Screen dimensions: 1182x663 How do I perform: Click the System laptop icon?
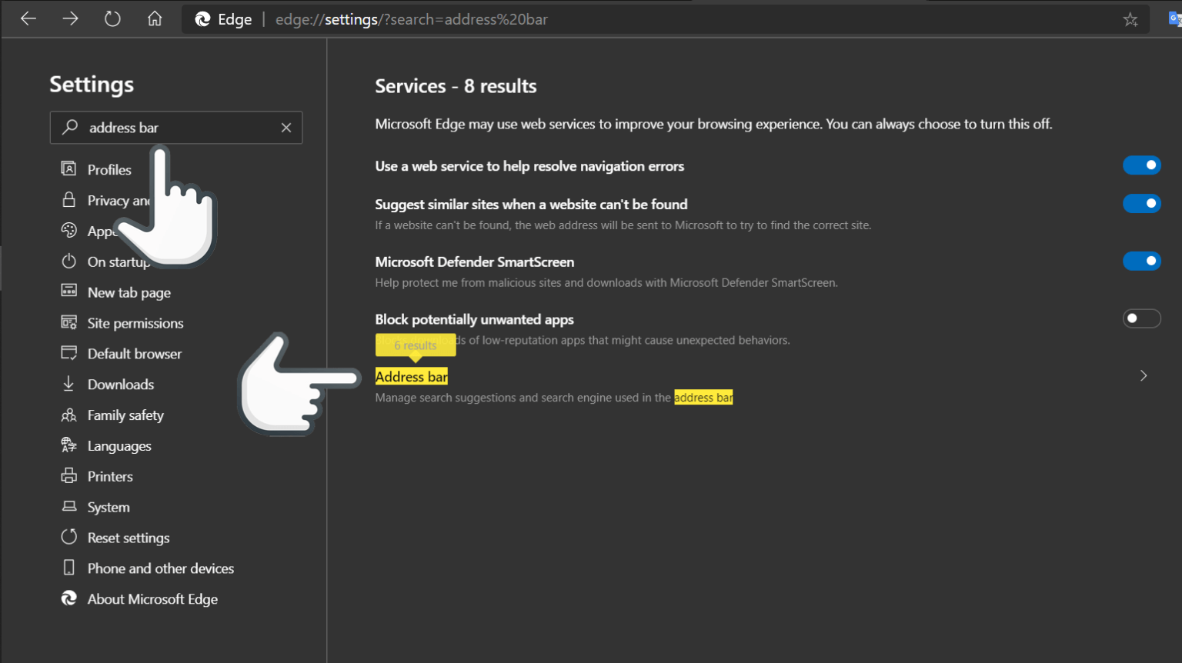coord(68,507)
